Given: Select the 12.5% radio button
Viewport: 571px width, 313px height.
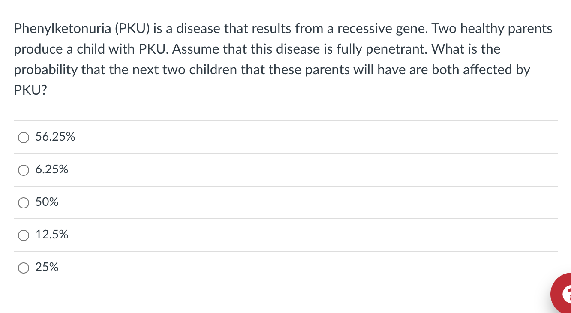Looking at the screenshot, I should (x=24, y=235).
